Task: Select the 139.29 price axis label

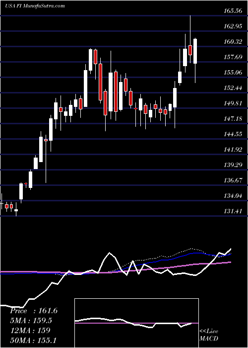Action: tap(233, 165)
